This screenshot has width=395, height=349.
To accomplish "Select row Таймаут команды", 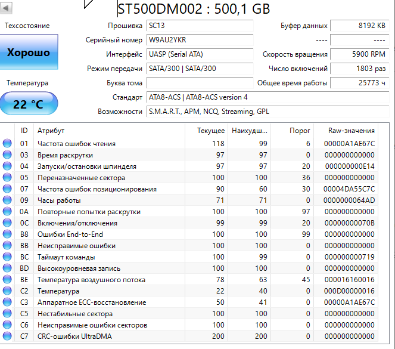I will (189, 257).
